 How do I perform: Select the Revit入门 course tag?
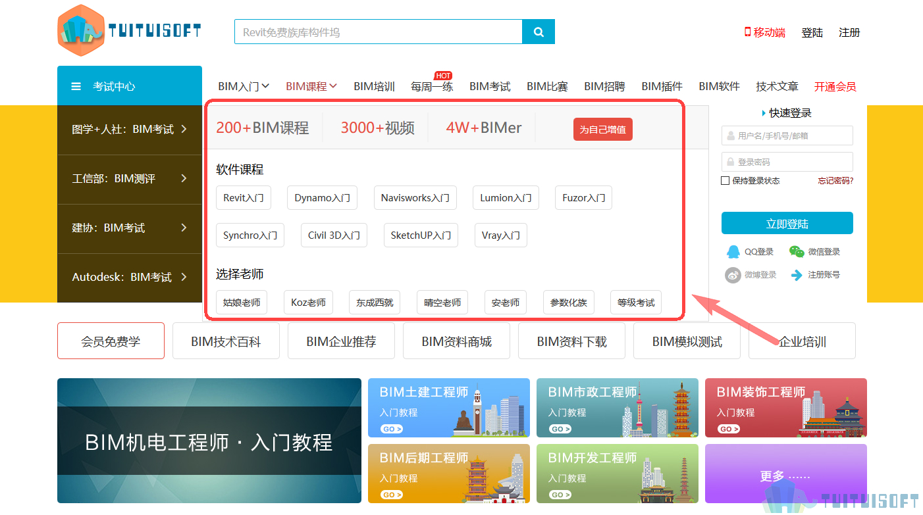pos(244,198)
